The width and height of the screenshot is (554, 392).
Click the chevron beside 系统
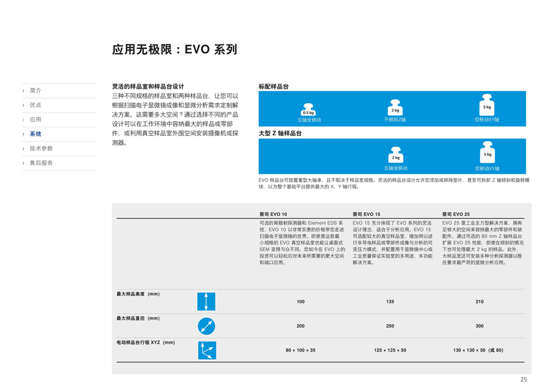(x=23, y=134)
